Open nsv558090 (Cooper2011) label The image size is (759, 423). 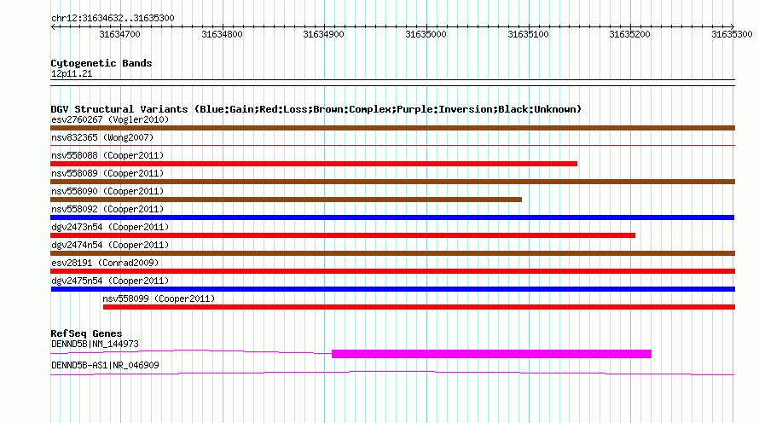(x=107, y=191)
